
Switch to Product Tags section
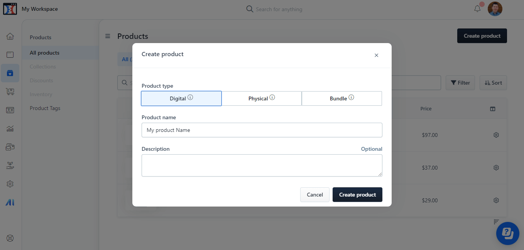(x=45, y=108)
